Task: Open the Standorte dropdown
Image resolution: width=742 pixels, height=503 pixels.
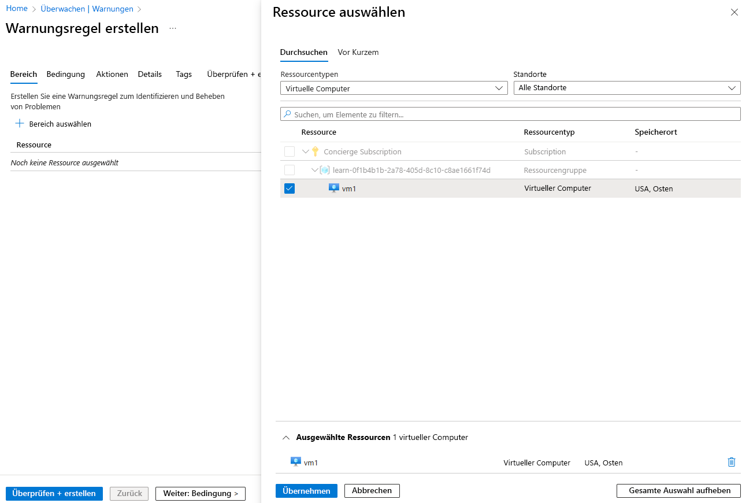Action: coord(627,88)
